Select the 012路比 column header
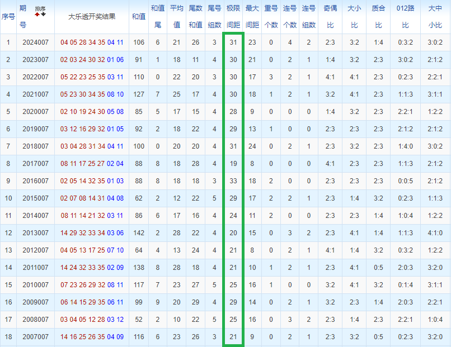The image size is (451, 347). click(x=406, y=17)
